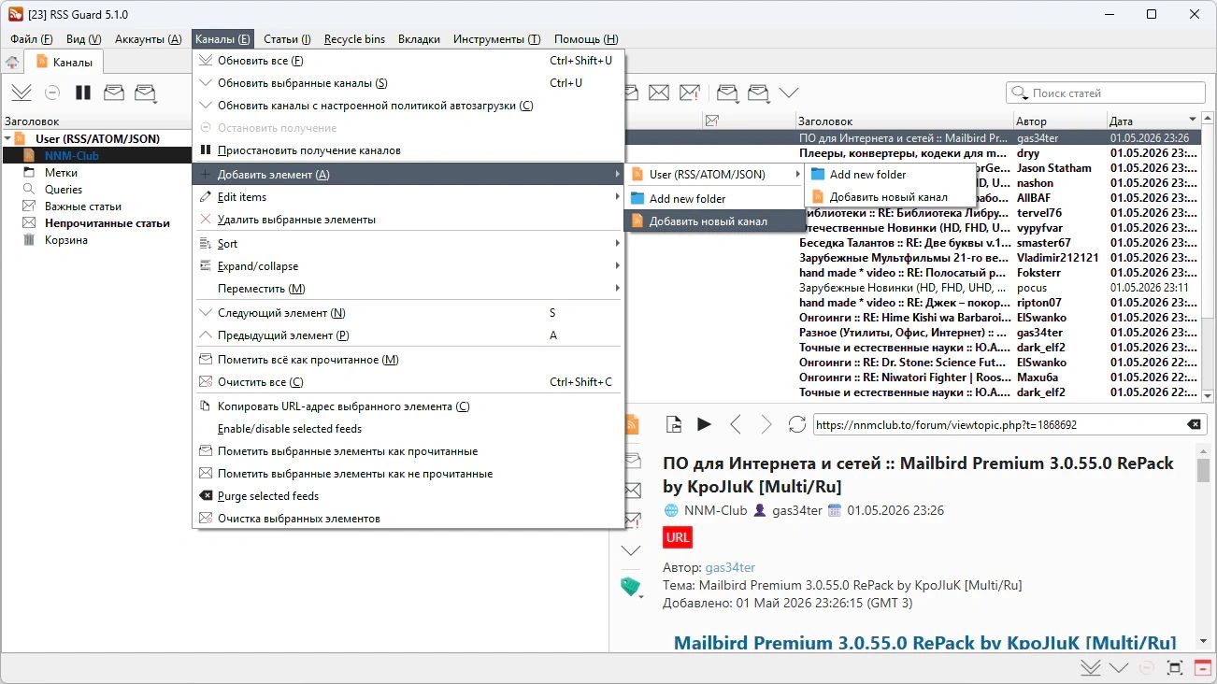1217x684 pixels.
Task: Open the gas34ter author link
Action: (730, 567)
